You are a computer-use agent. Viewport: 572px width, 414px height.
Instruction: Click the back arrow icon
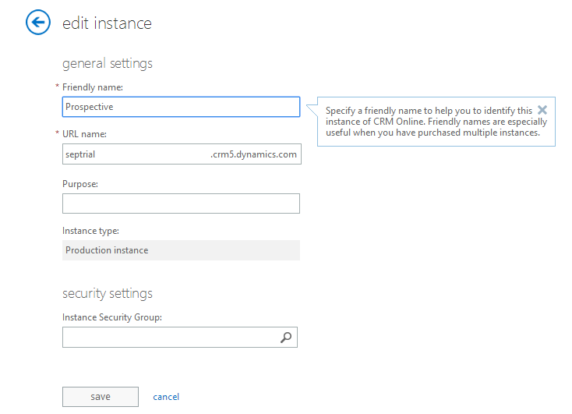[37, 23]
